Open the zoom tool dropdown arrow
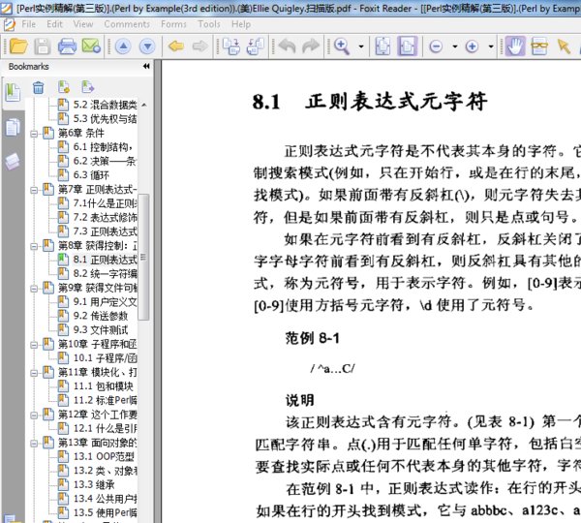This screenshot has height=523, width=581. click(361, 46)
